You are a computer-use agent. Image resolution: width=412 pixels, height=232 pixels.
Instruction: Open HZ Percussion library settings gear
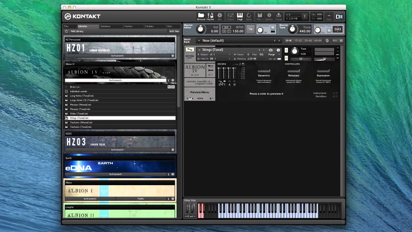(173, 56)
